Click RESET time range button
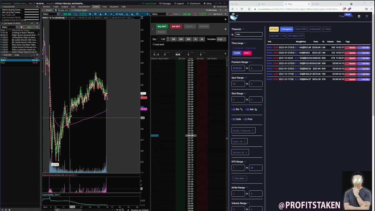Screen dimensions: 375x211 coord(247,53)
